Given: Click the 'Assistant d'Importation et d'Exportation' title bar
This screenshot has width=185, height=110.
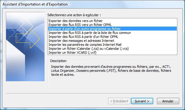Looking at the screenshot, I should (x=92, y=4).
